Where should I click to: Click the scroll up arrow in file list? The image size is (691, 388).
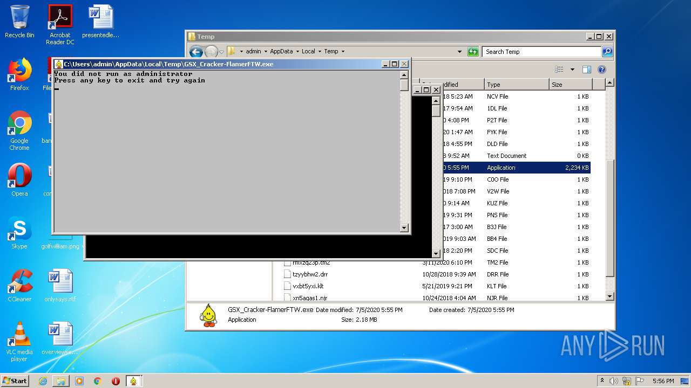click(x=609, y=83)
